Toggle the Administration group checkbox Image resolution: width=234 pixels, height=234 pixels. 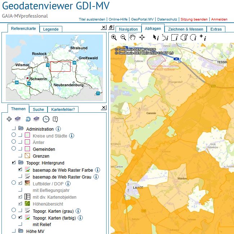pyautogui.click(x=14, y=128)
